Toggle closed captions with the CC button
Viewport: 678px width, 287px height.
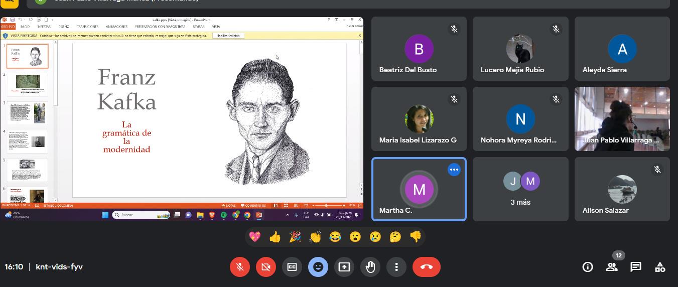point(292,267)
